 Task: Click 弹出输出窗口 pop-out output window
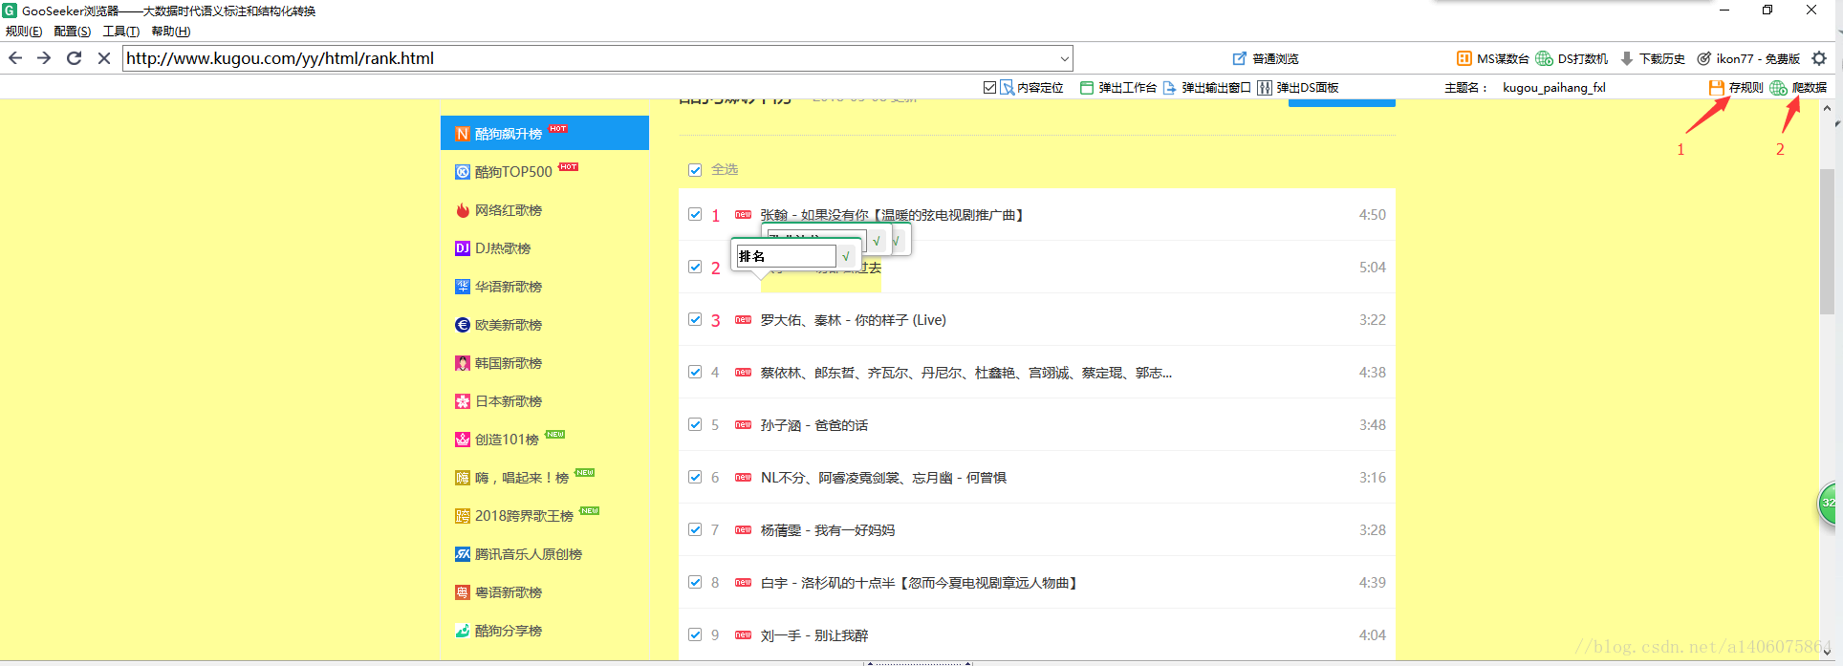pos(1206,87)
